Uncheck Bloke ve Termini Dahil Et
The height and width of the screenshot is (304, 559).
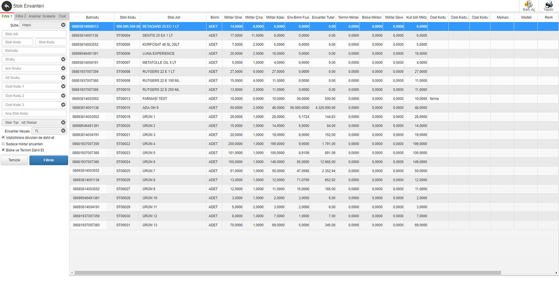point(3,150)
